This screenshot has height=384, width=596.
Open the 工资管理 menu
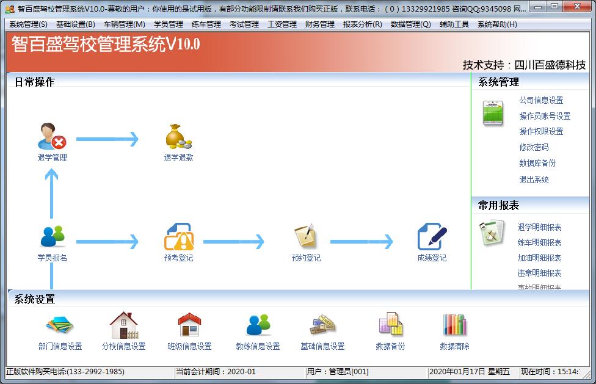pos(282,24)
